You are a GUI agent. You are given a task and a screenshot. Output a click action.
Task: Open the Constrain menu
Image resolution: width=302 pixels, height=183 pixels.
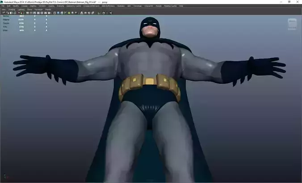pos(138,6)
